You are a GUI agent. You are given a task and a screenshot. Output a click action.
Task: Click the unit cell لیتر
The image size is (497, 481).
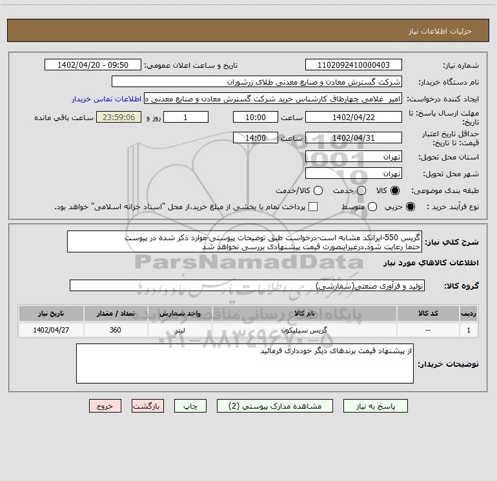(x=179, y=330)
